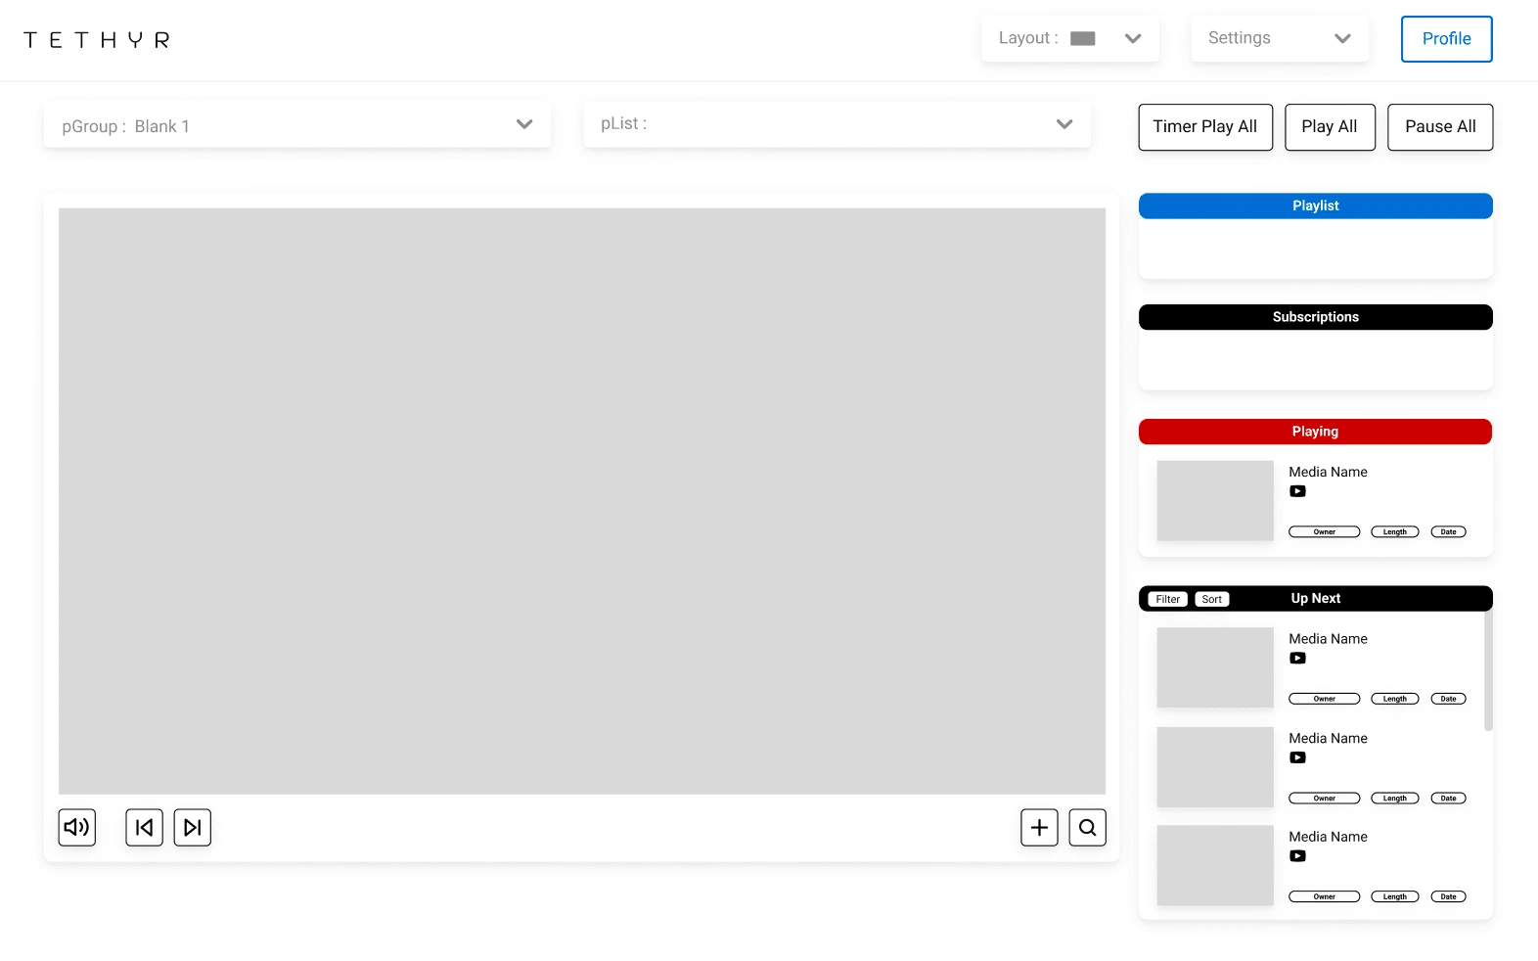Click Length tag on third Up Next item
Image resolution: width=1538 pixels, height=961 pixels.
pyautogui.click(x=1395, y=897)
